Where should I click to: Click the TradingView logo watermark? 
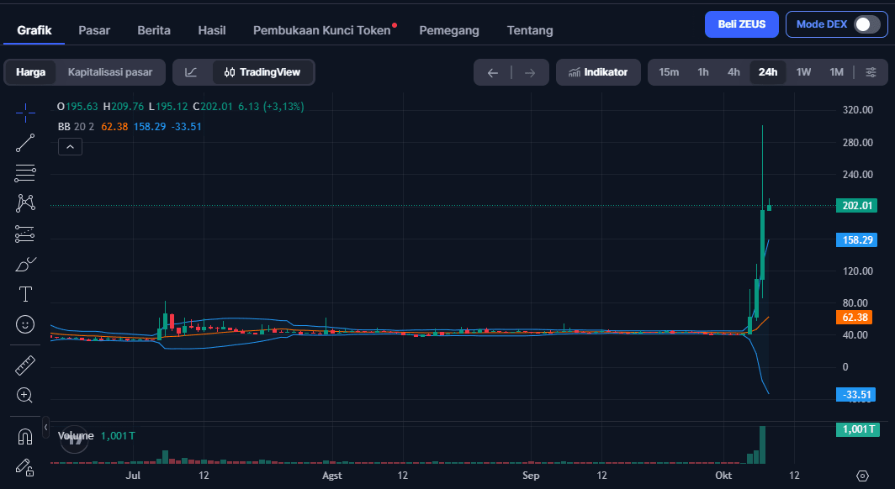click(75, 439)
